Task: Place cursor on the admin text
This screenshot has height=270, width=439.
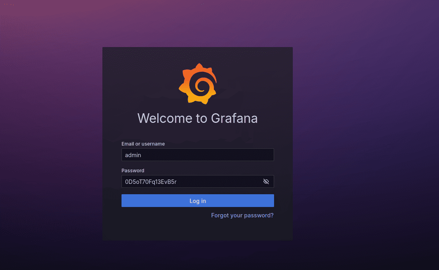Action: click(133, 155)
